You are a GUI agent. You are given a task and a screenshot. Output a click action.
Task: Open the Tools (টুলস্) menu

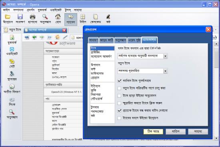coord(68,10)
